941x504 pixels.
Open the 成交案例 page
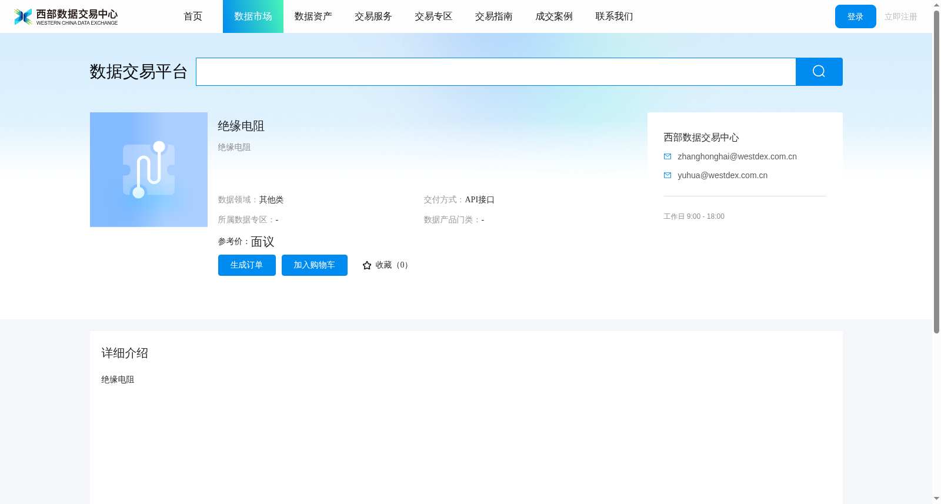click(554, 16)
